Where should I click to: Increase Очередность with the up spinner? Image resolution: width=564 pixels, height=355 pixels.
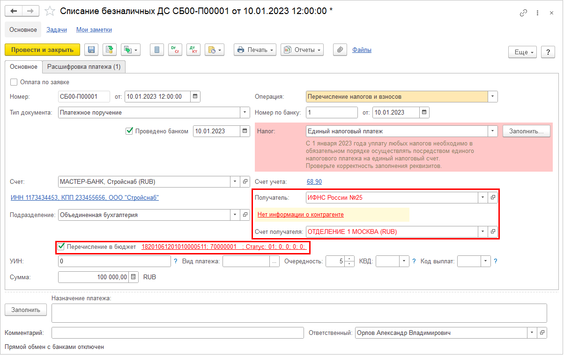pos(349,259)
